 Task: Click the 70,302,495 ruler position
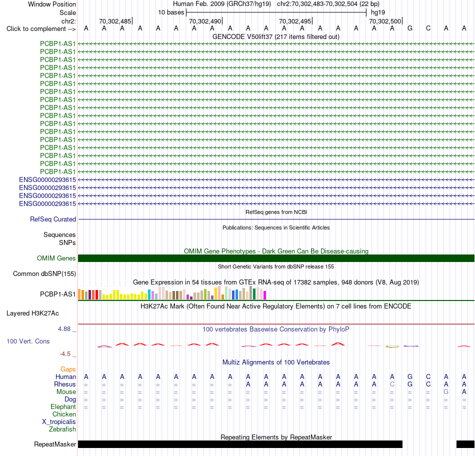(x=295, y=21)
